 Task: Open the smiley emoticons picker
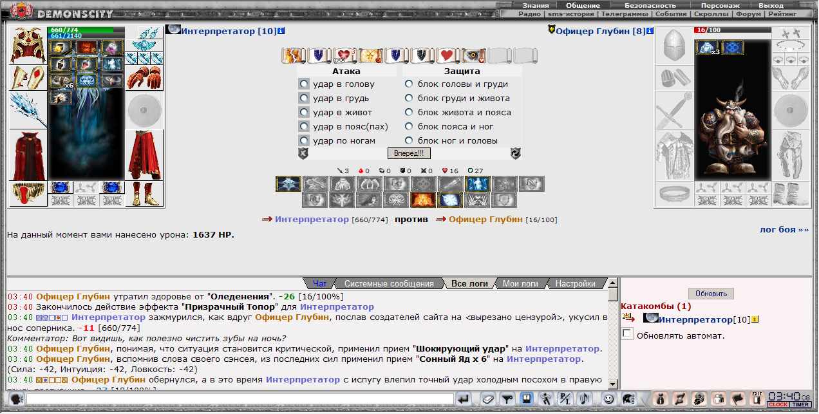pyautogui.click(x=608, y=399)
